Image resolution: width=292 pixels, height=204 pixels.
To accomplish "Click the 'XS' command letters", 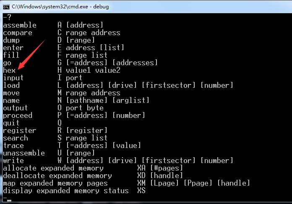I will pos(141,191).
